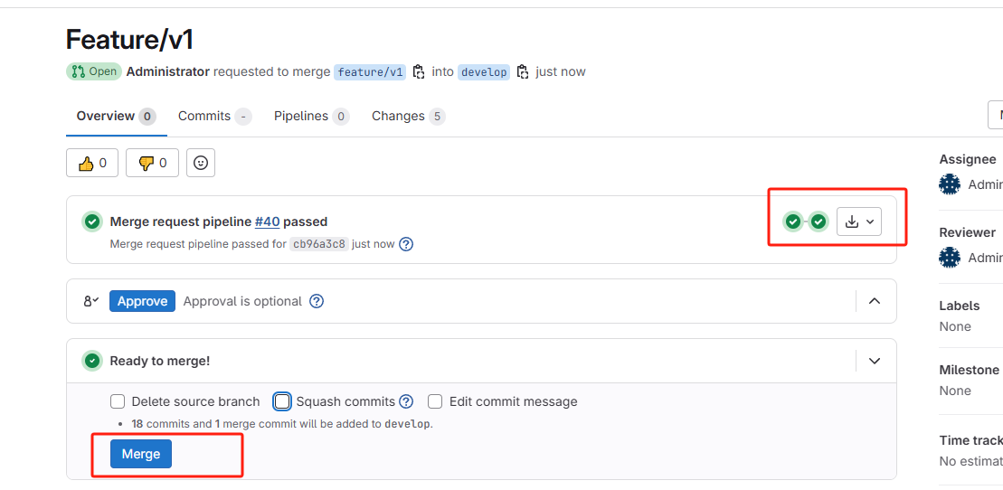This screenshot has height=490, width=1003.
Task: Tick the Edit commit message checkbox
Action: [x=435, y=401]
